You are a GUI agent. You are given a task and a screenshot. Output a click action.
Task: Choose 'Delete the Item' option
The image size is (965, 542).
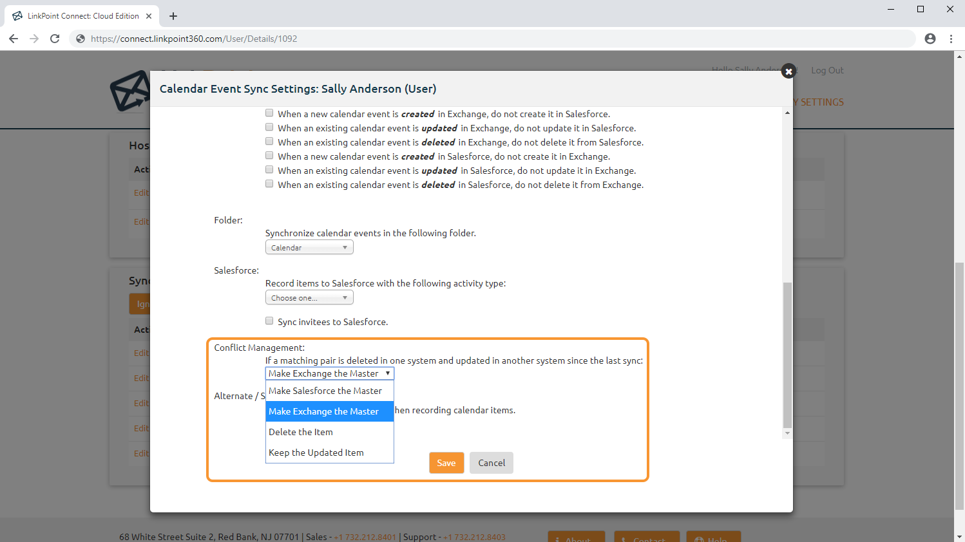tap(330, 432)
